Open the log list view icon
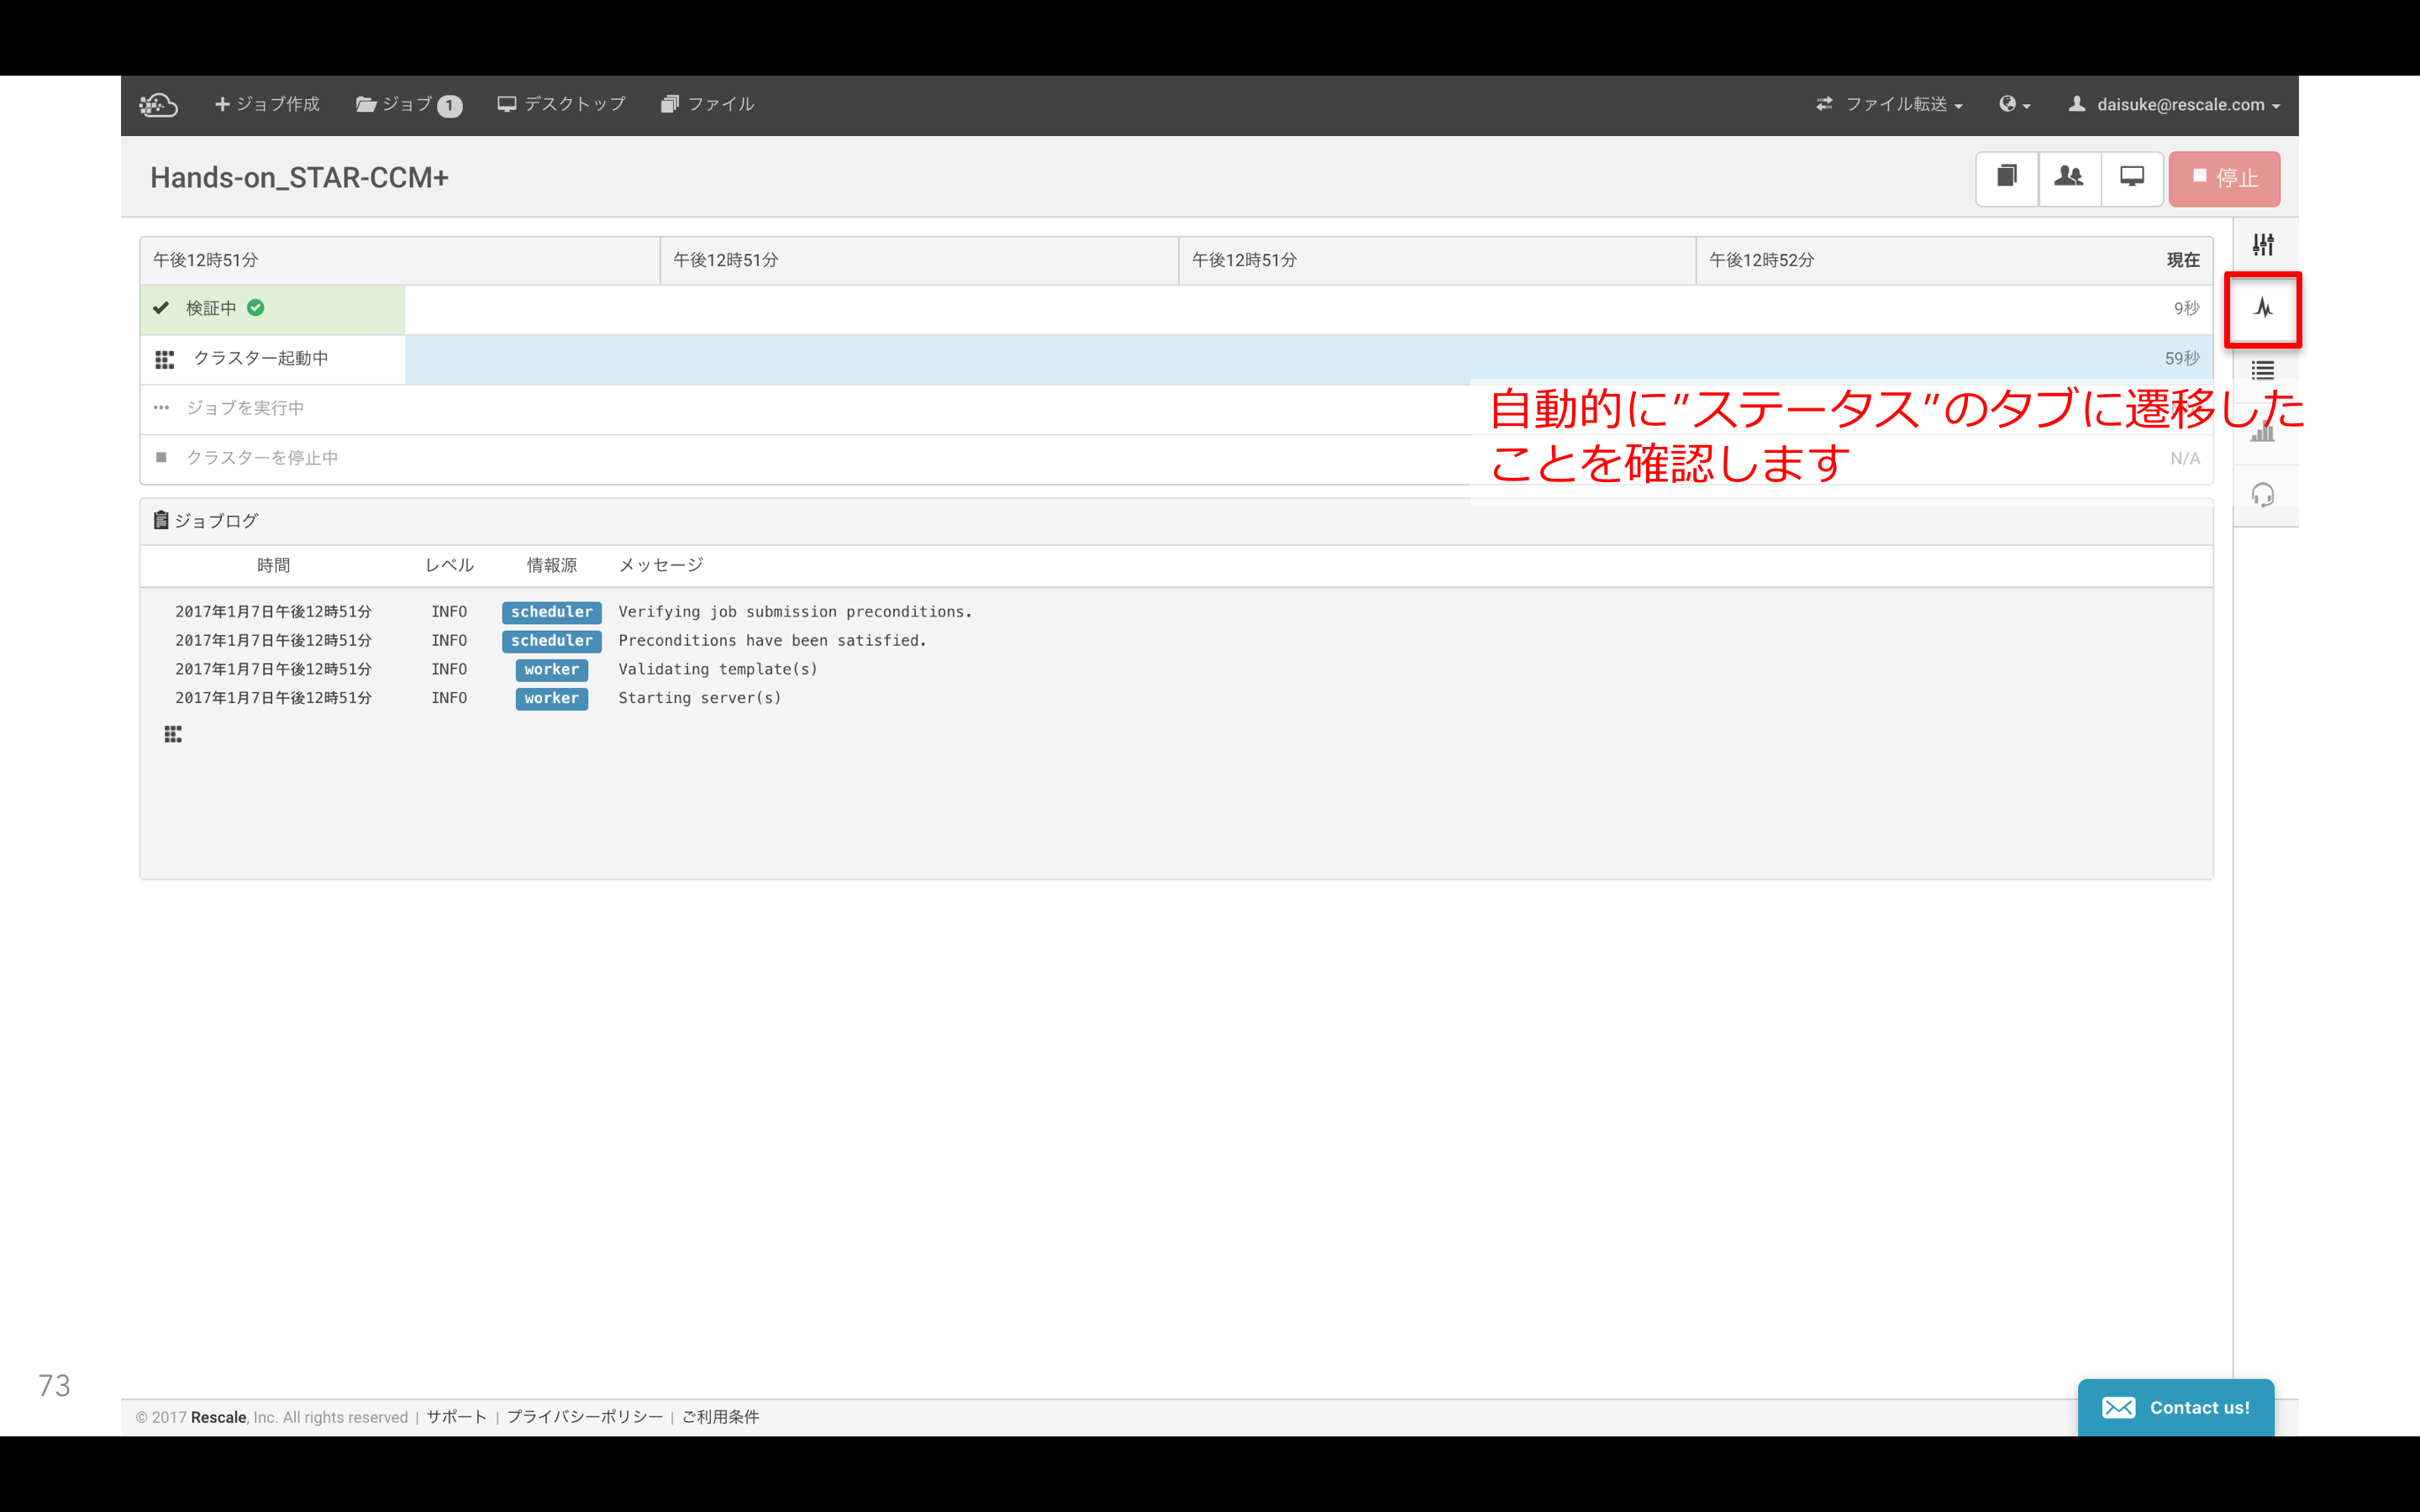The height and width of the screenshot is (1512, 2420). pyautogui.click(x=2263, y=370)
